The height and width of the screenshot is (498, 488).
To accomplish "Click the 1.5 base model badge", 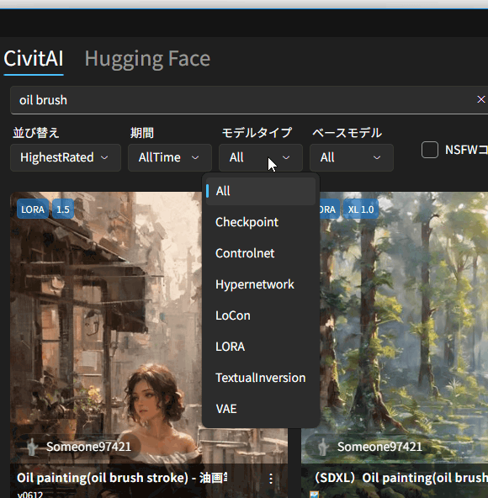I will coord(63,209).
